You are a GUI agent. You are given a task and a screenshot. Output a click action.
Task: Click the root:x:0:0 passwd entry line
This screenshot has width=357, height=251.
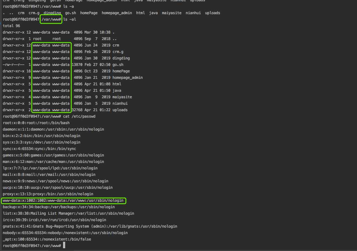click(x=36, y=123)
